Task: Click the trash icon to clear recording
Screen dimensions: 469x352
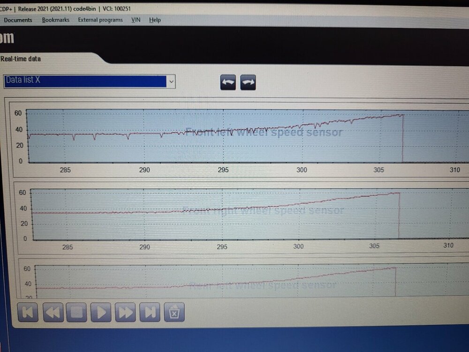Action: 174,312
